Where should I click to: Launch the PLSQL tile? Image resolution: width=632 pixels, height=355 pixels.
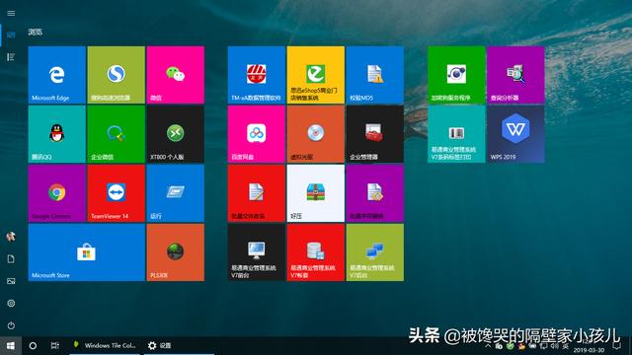[176, 252]
